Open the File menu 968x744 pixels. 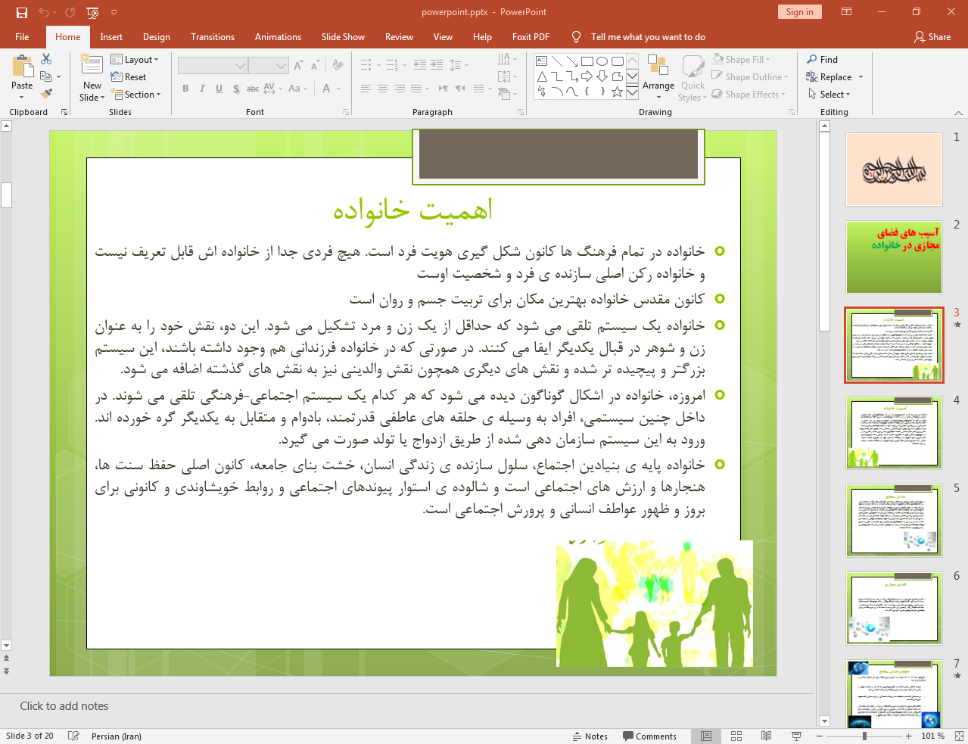[x=22, y=37]
